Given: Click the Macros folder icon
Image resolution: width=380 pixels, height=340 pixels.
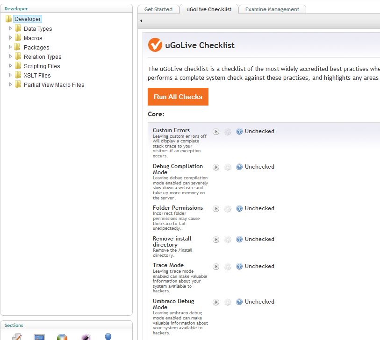Looking at the screenshot, I should pos(18,37).
